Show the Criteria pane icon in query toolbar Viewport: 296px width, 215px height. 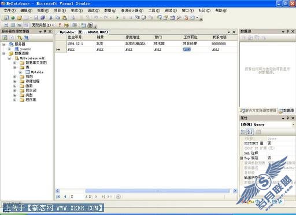pyautogui.click(x=13, y=25)
